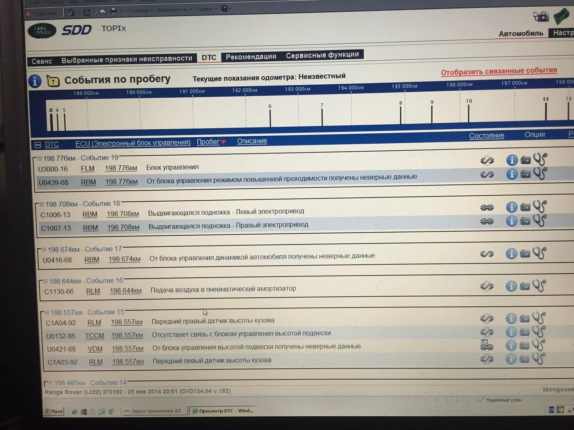
Task: Click Отобразить связанные события link
Action: pos(499,71)
